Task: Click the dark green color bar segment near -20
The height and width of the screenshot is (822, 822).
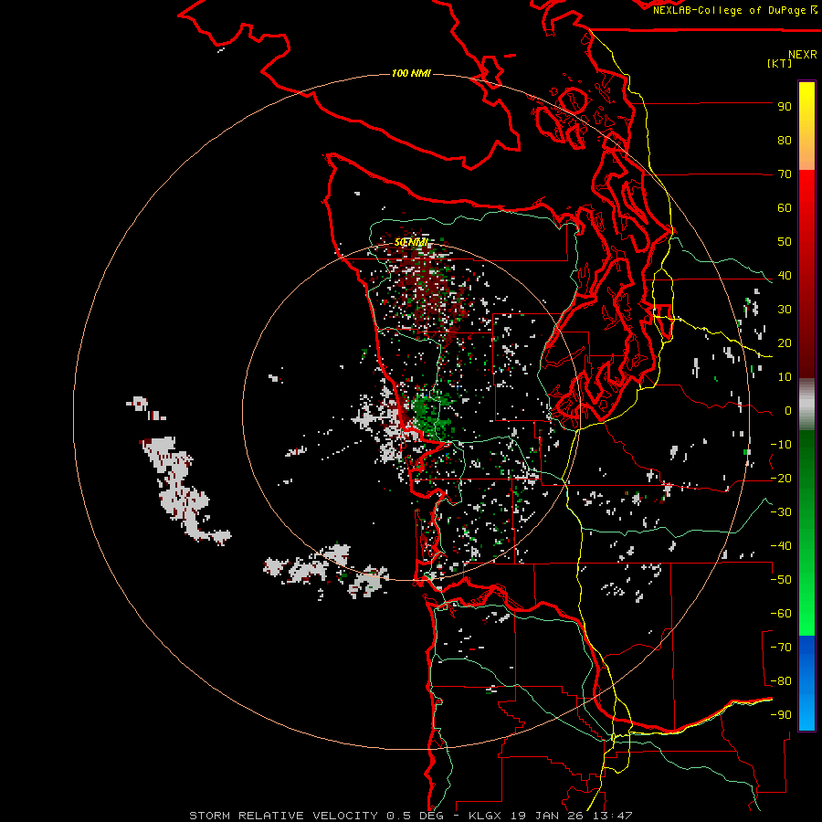Action: tap(806, 472)
